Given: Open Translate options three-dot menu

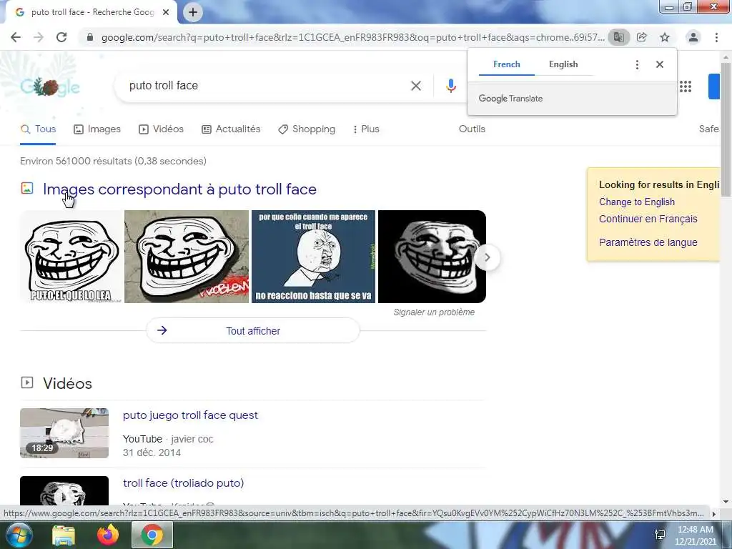Looking at the screenshot, I should [x=637, y=64].
